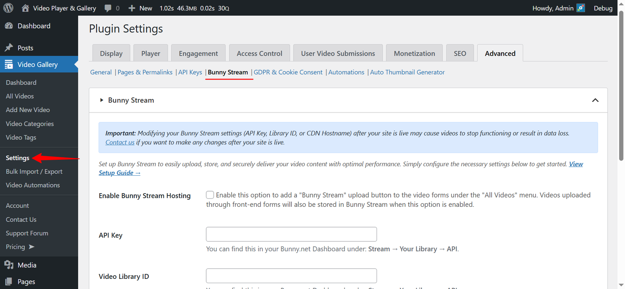
Task: Open Bulk Import / Export
Action: click(34, 171)
